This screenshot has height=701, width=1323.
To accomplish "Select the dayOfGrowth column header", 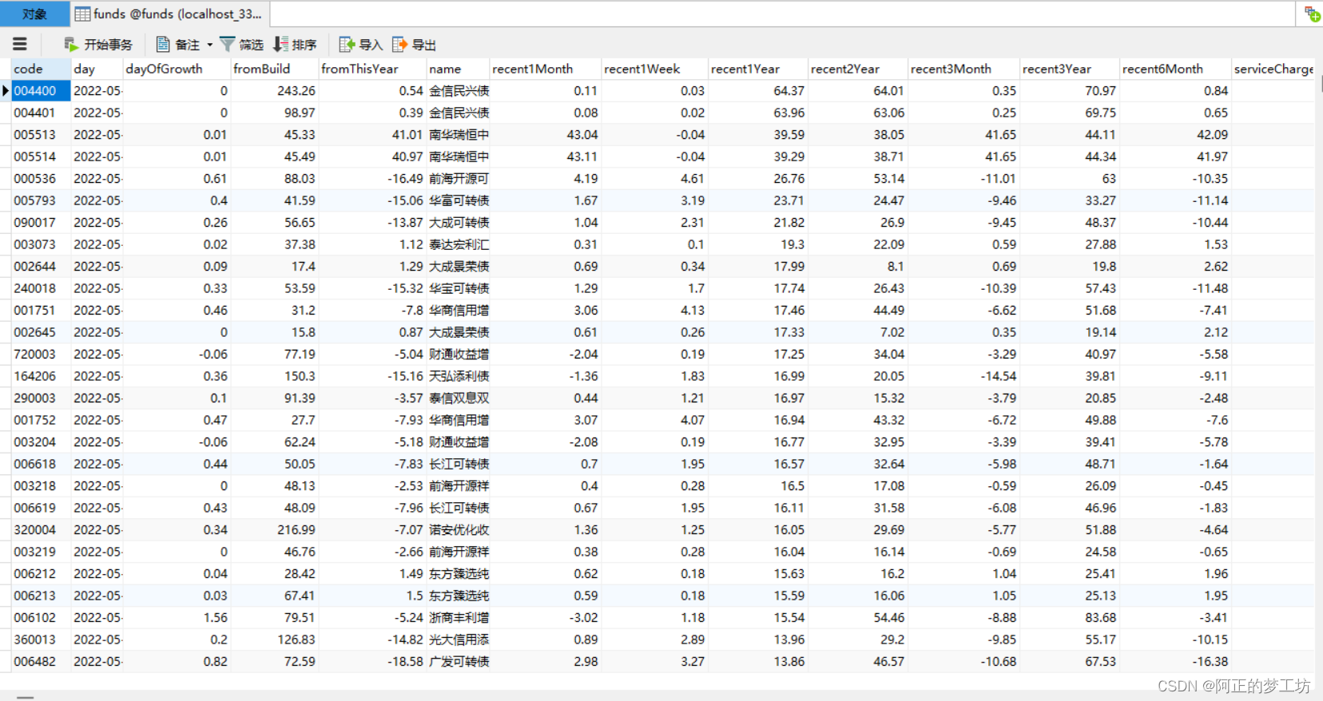I will [177, 69].
